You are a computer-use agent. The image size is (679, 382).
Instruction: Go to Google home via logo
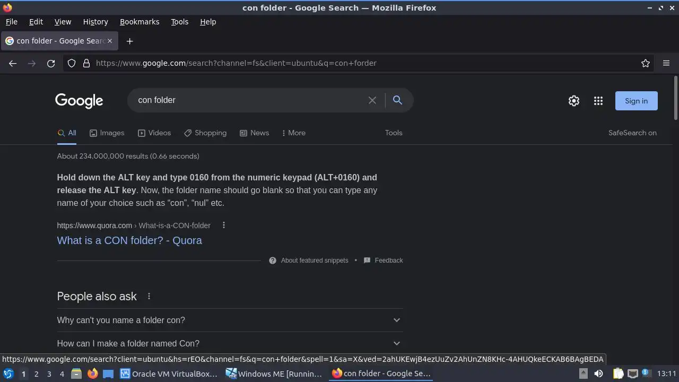(79, 101)
